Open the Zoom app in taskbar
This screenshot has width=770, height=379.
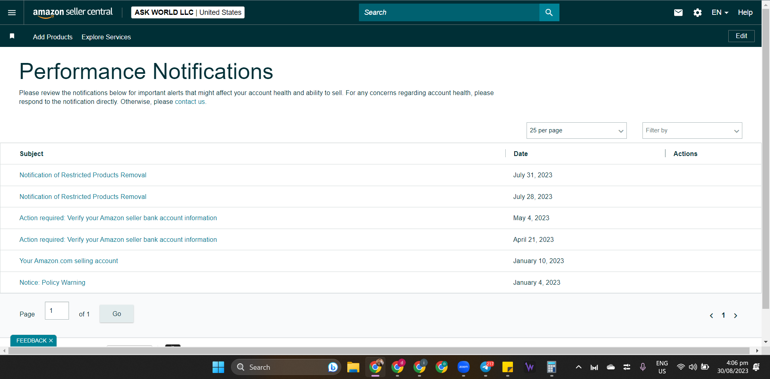tap(463, 367)
